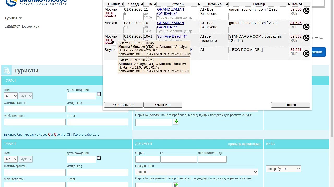Viewport: 334px width, 187px height.
Task: Focus first tourist E-mail field
Action: (x=98, y=122)
